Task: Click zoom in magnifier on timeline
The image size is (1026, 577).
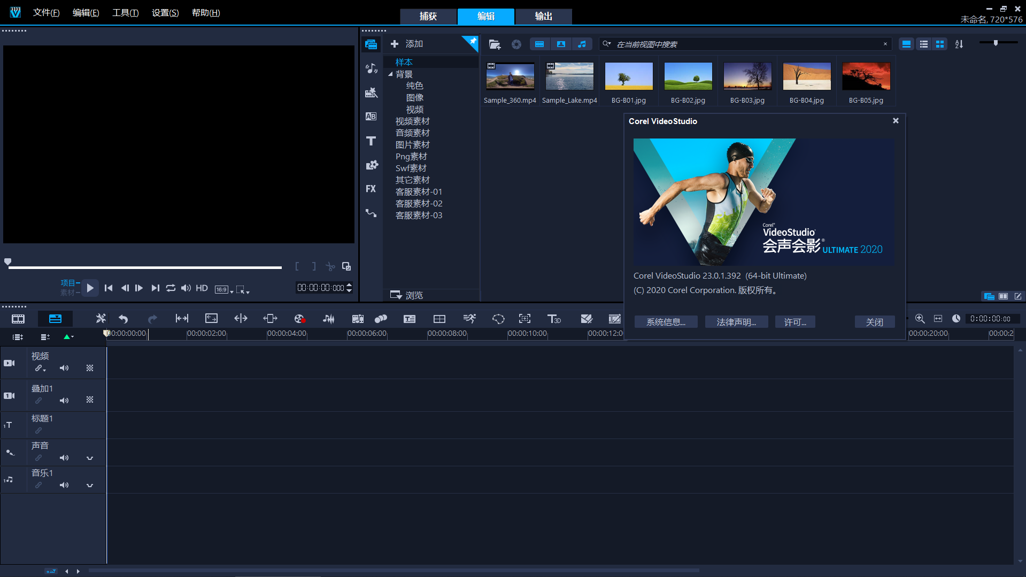Action: point(920,319)
